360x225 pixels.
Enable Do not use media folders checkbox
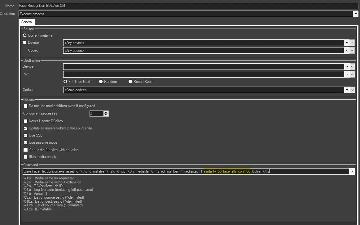click(x=26, y=106)
